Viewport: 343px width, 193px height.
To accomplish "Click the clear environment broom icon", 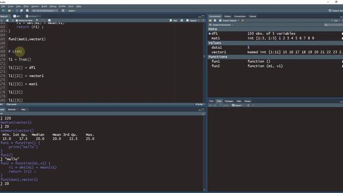I will click(243, 20).
